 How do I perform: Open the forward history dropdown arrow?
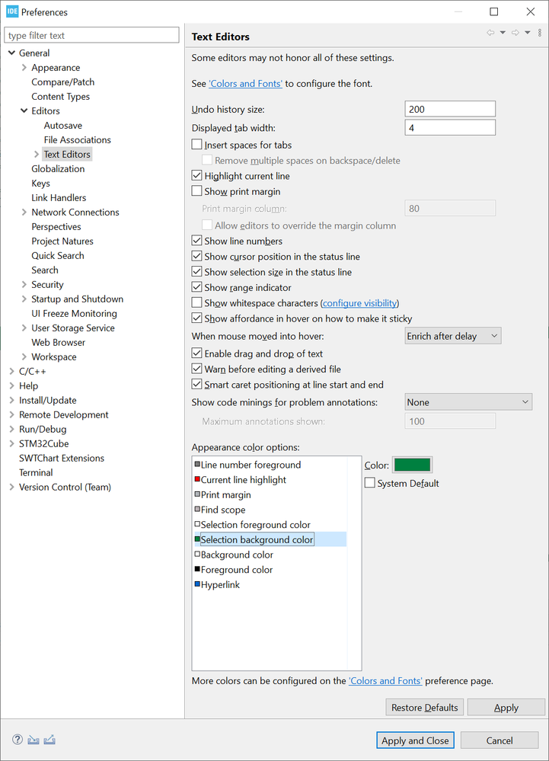[527, 33]
